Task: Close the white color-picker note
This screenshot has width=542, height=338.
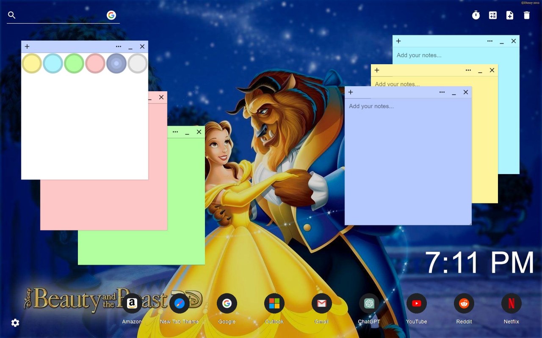Action: coord(142,46)
